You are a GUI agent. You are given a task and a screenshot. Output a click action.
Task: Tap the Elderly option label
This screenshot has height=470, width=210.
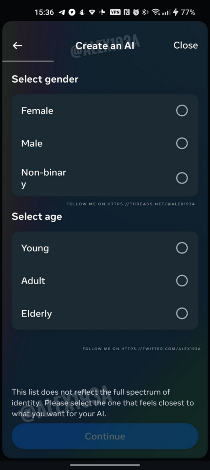[37, 313]
